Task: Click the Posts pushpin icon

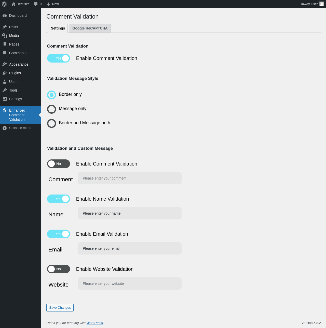Action: click(x=5, y=27)
